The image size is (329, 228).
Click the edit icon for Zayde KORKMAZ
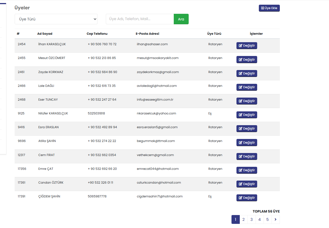(240, 74)
